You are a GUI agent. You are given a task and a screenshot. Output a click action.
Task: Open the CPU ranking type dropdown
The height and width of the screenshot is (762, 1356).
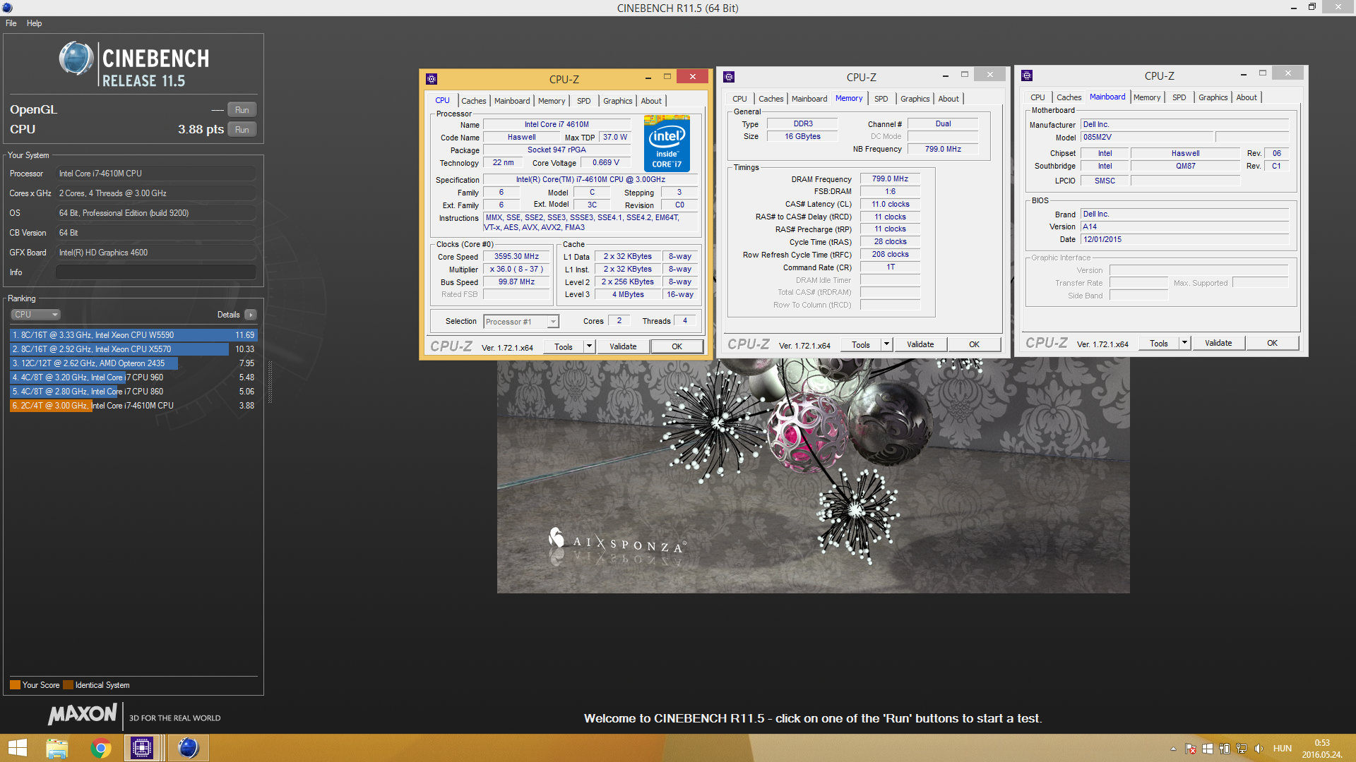(36, 315)
